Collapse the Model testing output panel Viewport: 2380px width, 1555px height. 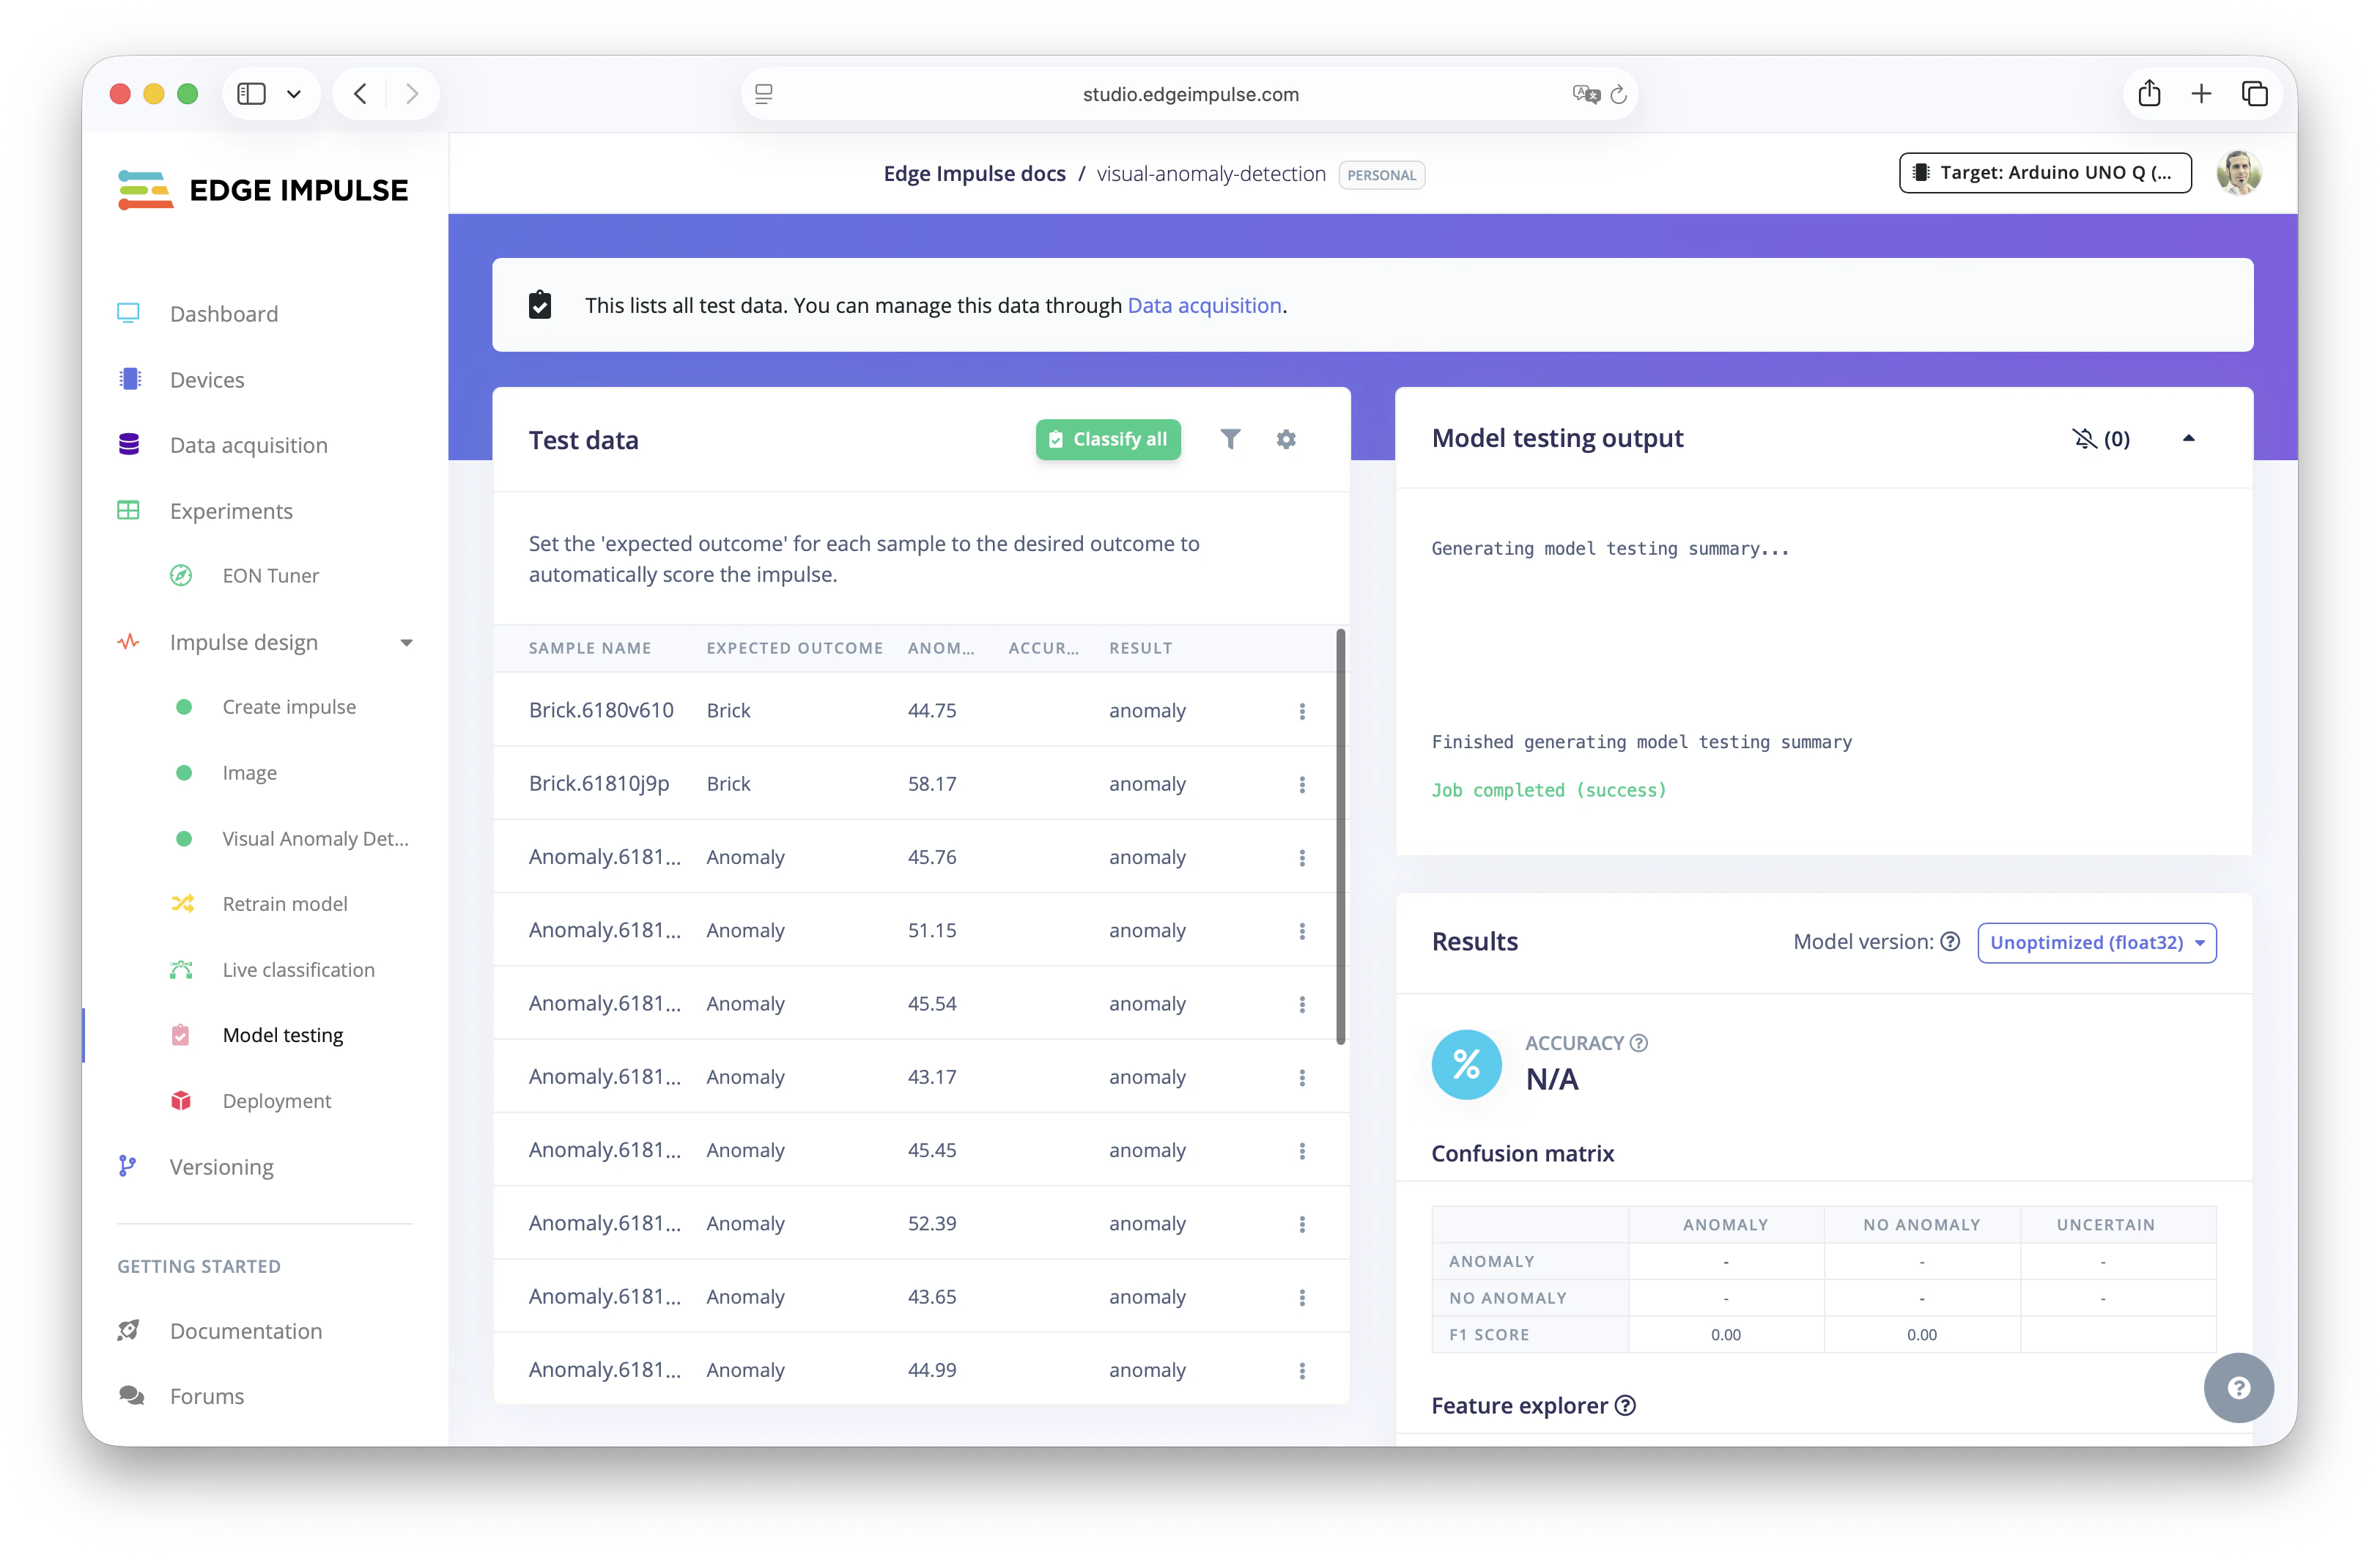click(2188, 438)
